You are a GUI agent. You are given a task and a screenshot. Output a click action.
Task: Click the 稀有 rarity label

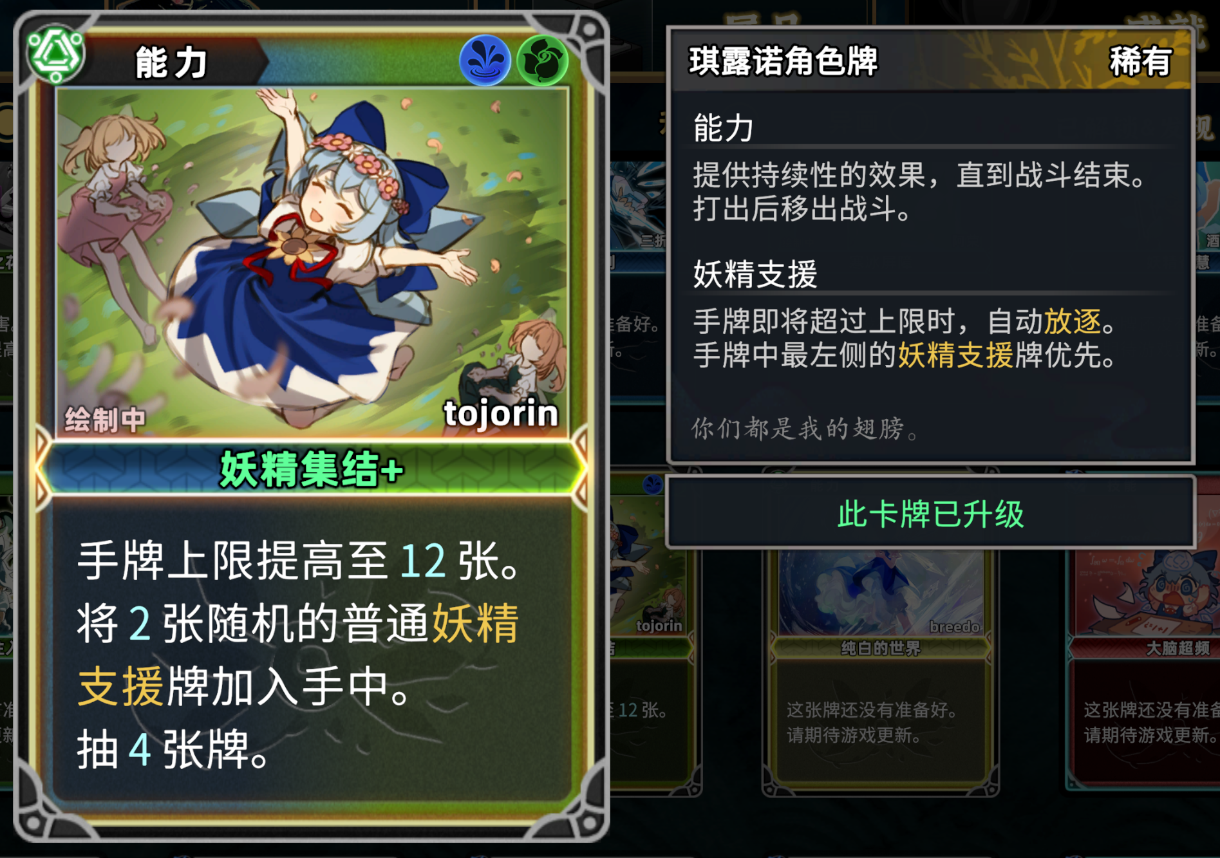(1140, 62)
